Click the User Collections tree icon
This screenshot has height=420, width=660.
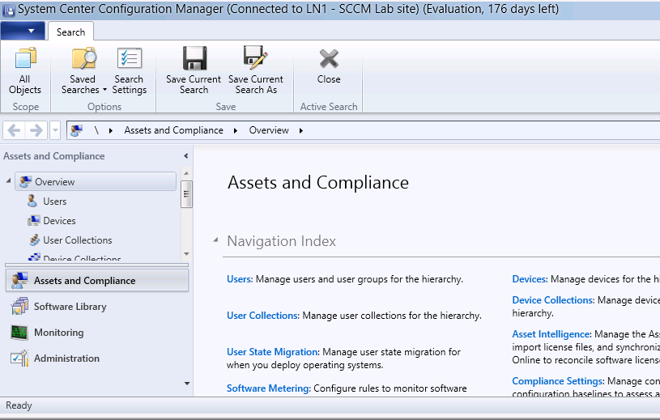(x=35, y=240)
